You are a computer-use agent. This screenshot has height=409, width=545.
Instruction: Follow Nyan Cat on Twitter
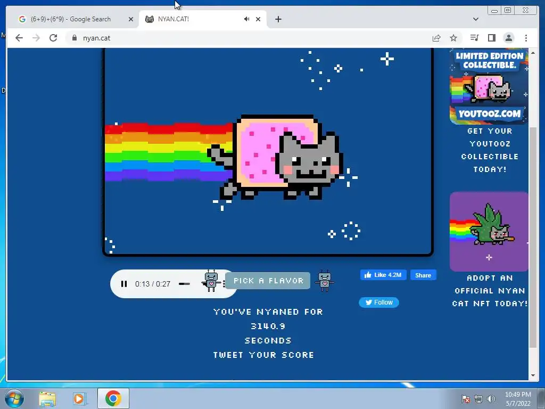pyautogui.click(x=379, y=302)
